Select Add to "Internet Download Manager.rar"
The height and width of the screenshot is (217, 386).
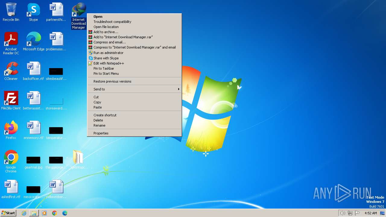(x=134, y=37)
